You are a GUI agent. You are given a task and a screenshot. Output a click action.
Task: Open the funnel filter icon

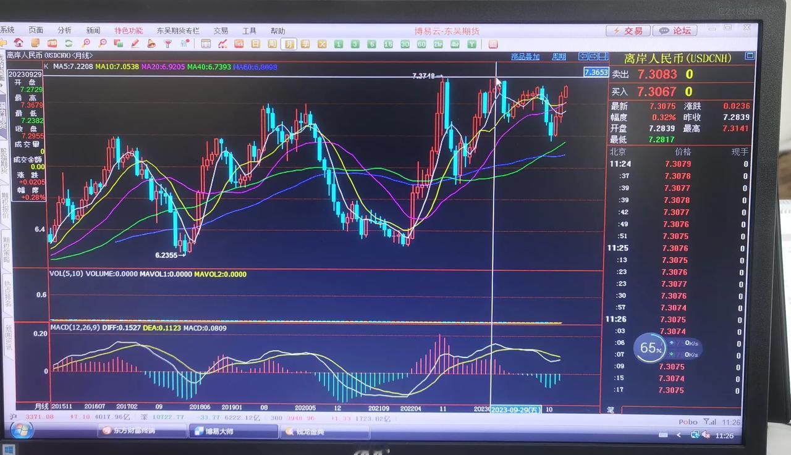click(x=167, y=44)
